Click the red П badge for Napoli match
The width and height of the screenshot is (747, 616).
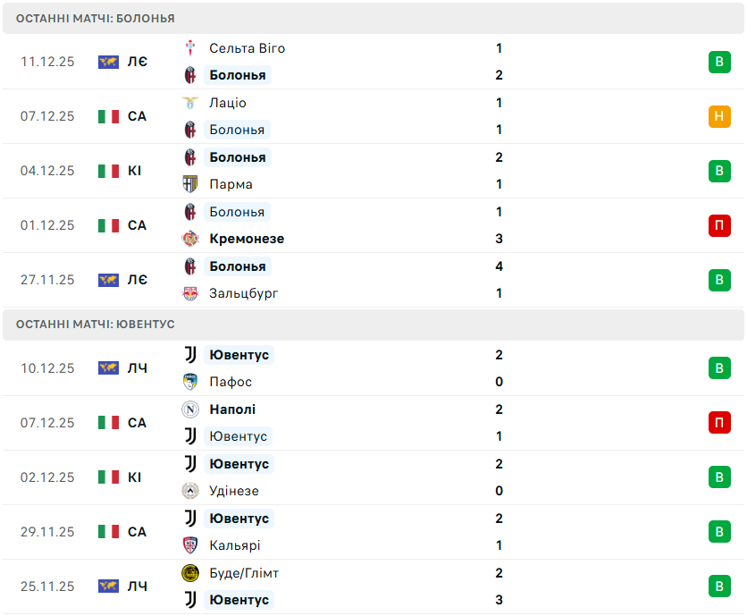[x=719, y=423]
